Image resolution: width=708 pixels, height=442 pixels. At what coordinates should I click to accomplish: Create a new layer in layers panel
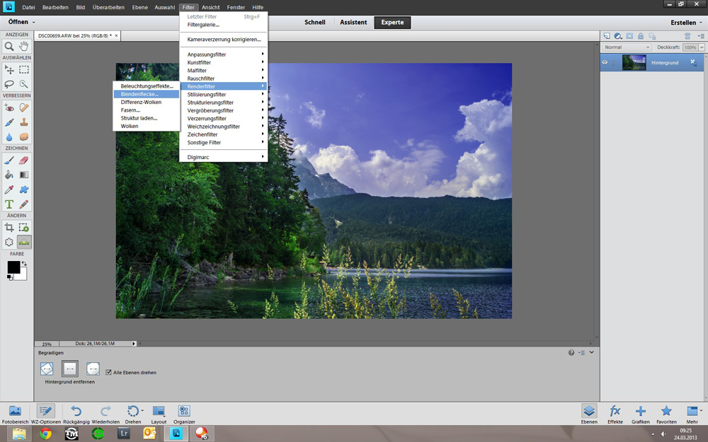[x=606, y=35]
